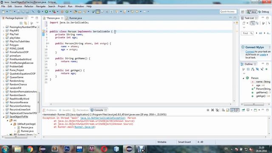
Task: Click Remove All Terminated Launches in Console
Action: [217, 110]
